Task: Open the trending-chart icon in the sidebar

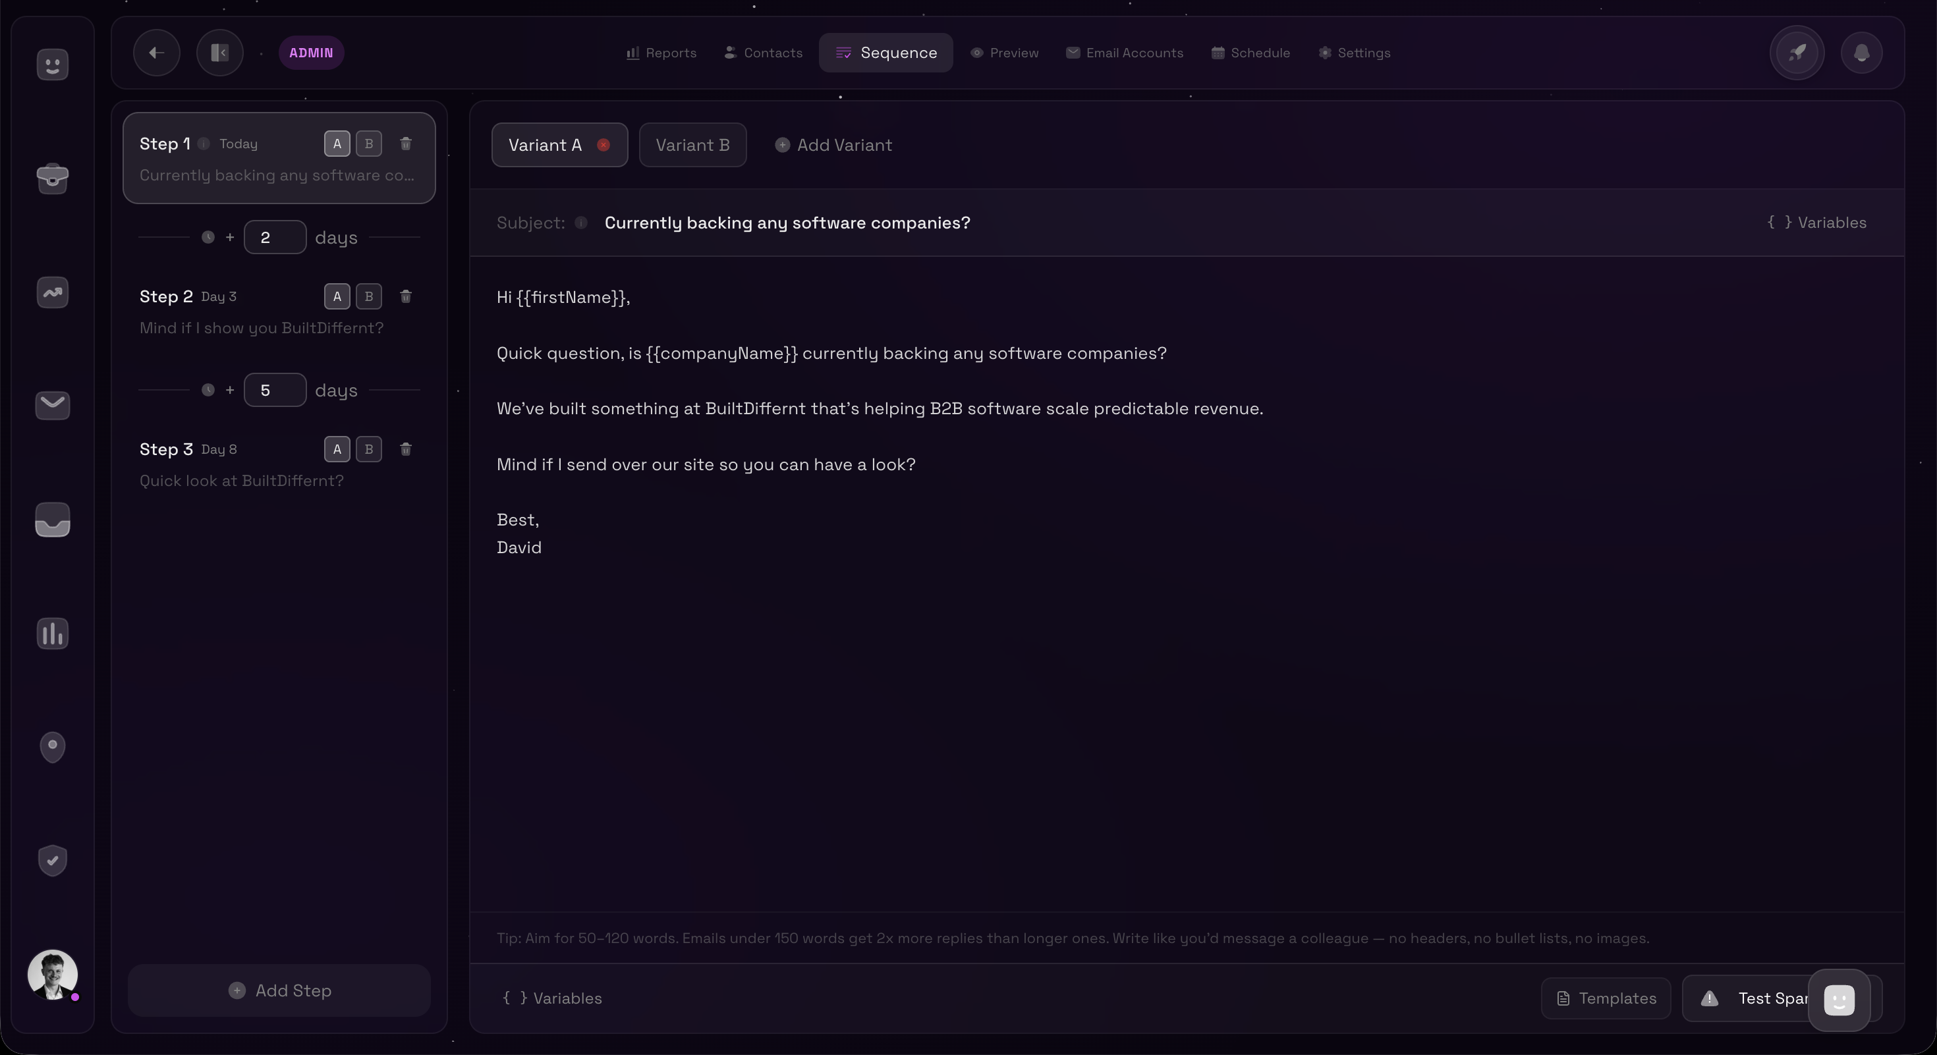Action: 52,292
